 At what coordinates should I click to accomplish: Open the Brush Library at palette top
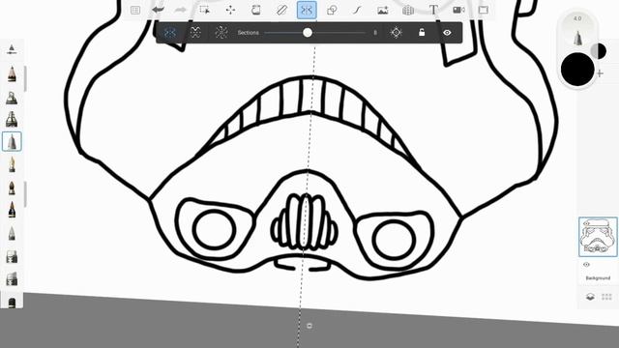[x=12, y=49]
